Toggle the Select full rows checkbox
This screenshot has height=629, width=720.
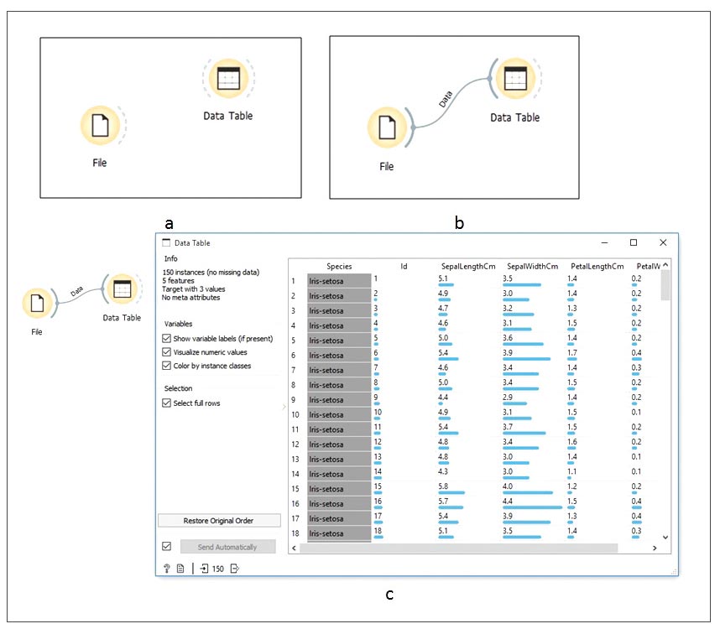click(x=166, y=403)
